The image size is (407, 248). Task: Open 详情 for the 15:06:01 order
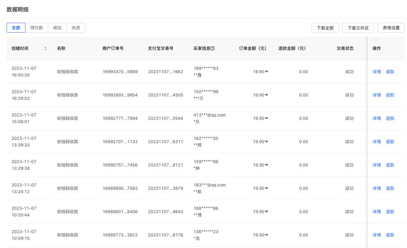tap(377, 118)
